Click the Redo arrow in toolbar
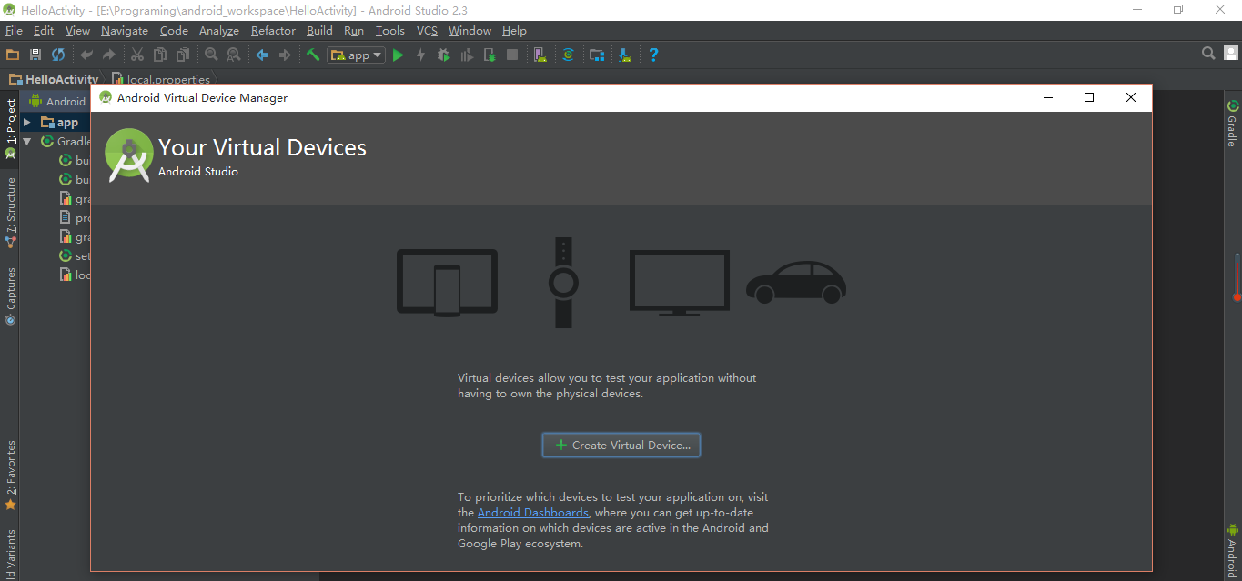1242x581 pixels. pyautogui.click(x=109, y=55)
